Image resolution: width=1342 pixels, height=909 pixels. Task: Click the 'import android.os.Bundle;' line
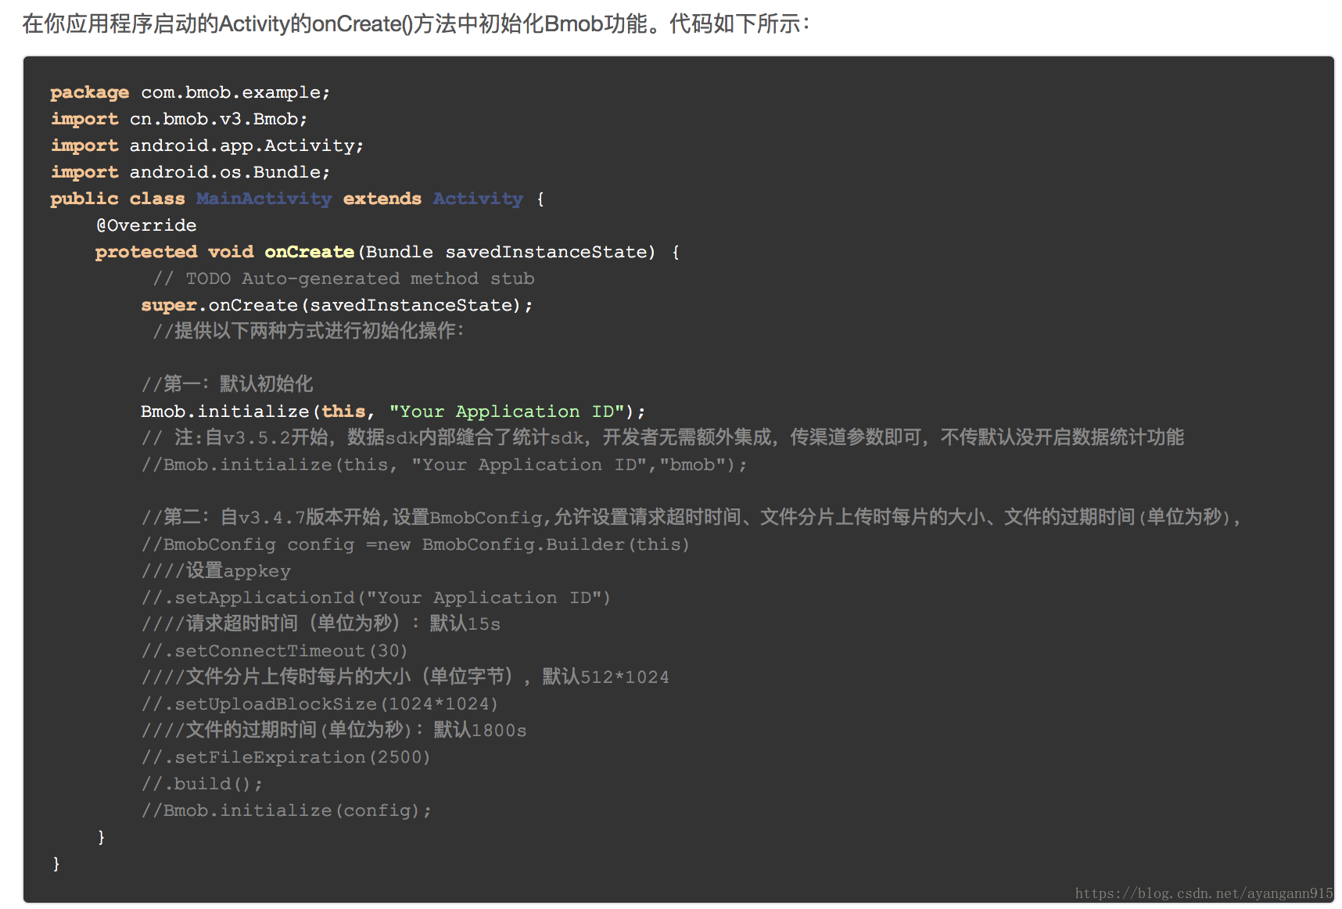tap(190, 172)
